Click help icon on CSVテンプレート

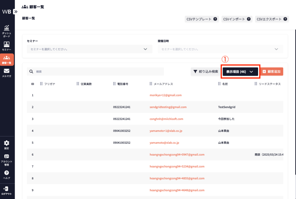coord(215,19)
